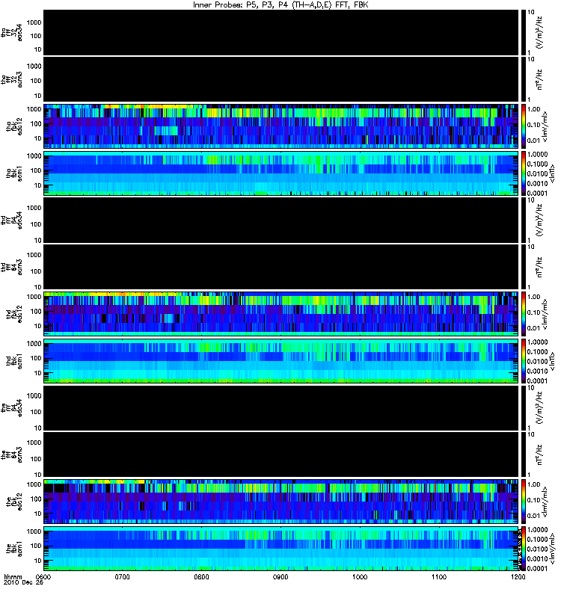Click the black color bar beside tha fff edc34
The height and width of the screenshot is (598, 561).
click(x=523, y=33)
